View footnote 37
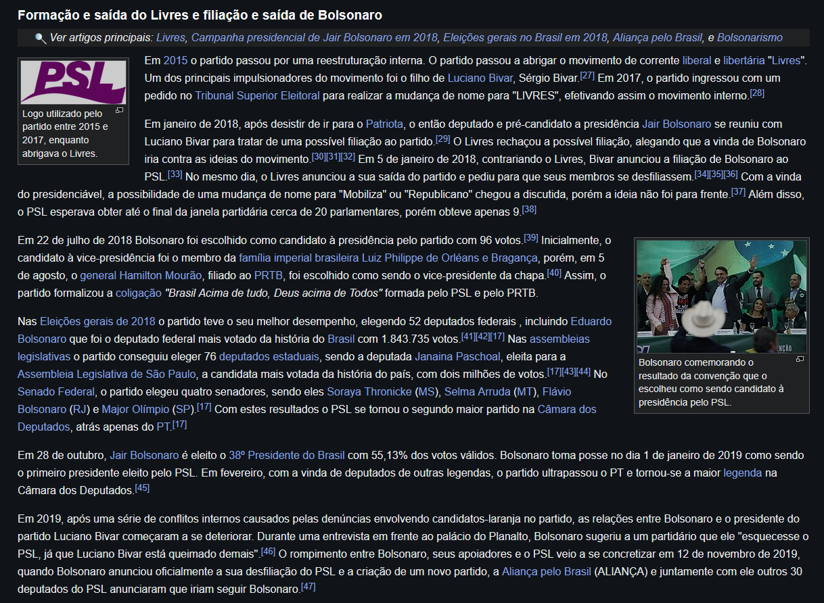Screen dimensions: 824x603 739,191
